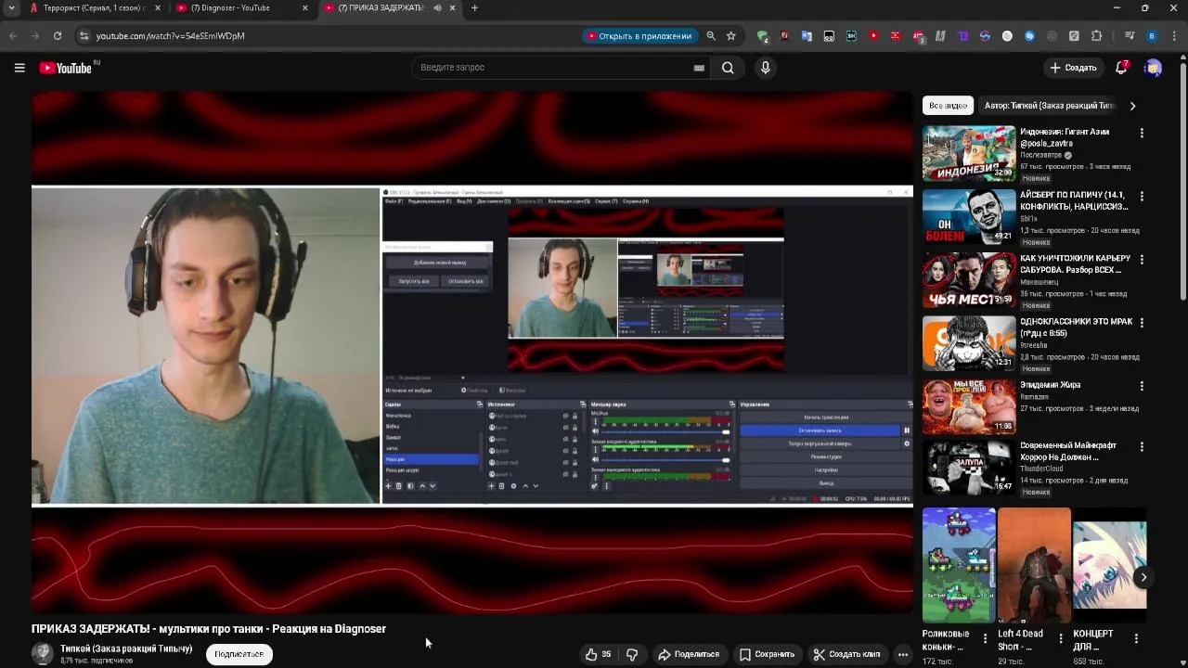Click the Поделиться share button
The image size is (1188, 668).
[x=689, y=654]
